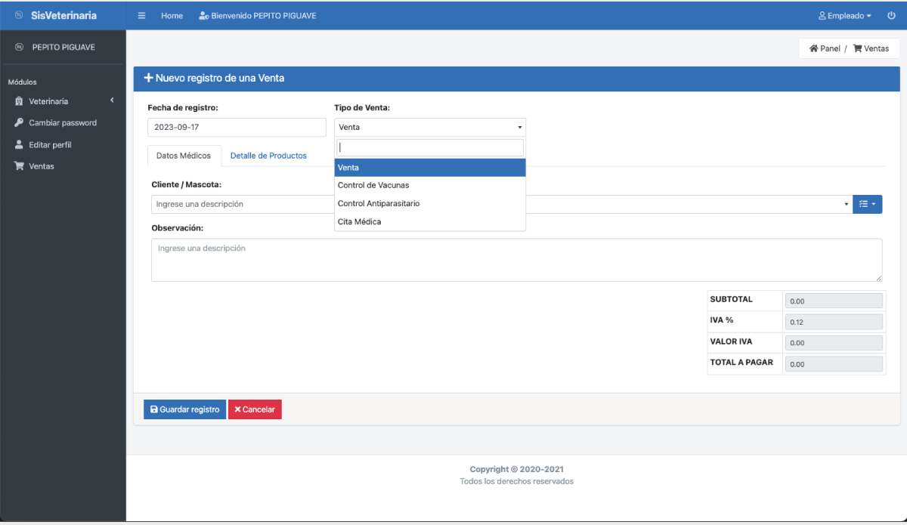907x525 pixels.
Task: Collapse the Tipo de Venta dropdown
Action: click(x=429, y=128)
